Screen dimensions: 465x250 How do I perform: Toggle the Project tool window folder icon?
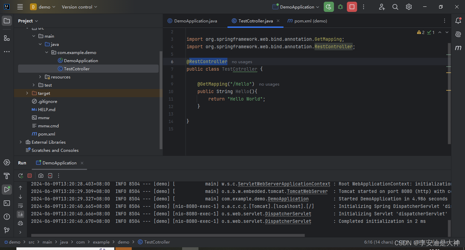point(7,21)
